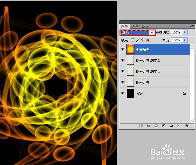Click the black 背景 layer thumbnail
The height and width of the screenshot is (165, 196).
click(130, 93)
